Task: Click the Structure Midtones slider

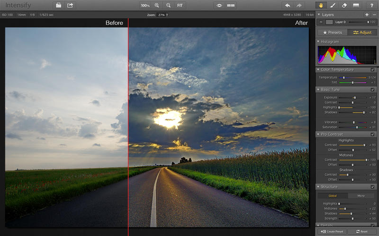Action: tap(352, 209)
